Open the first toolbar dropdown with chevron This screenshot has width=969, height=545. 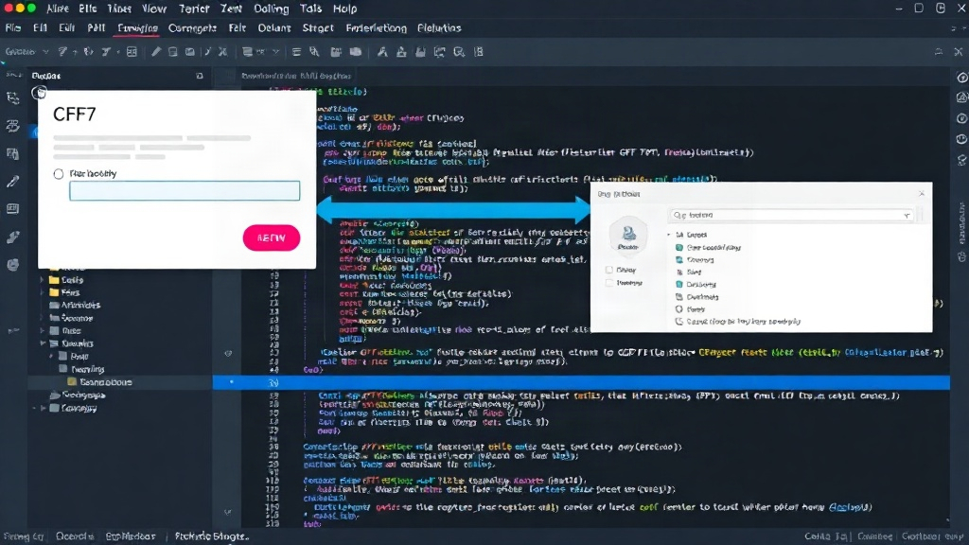click(x=26, y=52)
